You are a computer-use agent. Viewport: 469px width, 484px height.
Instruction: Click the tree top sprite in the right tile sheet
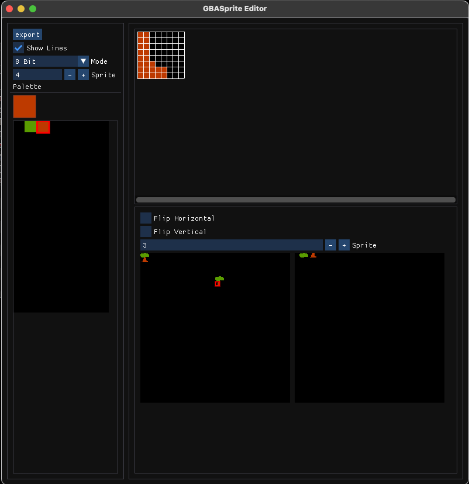tap(304, 255)
